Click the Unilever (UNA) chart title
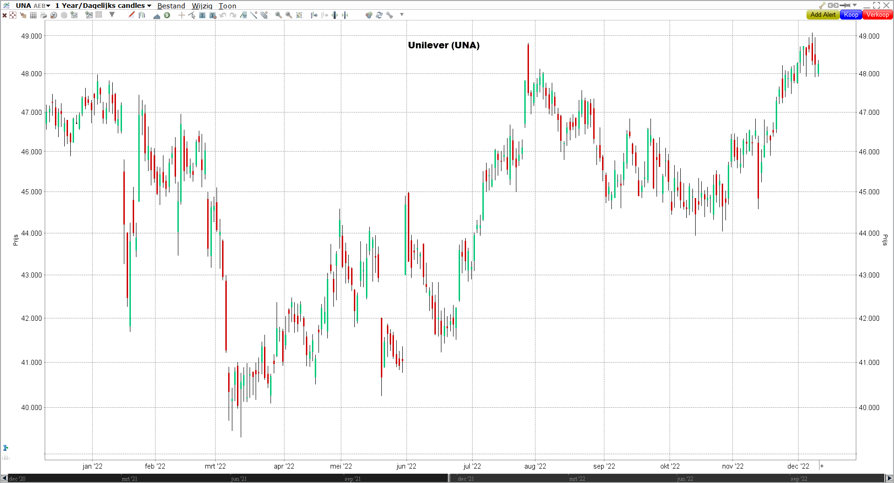Screen dimensions: 894x483 tap(444, 45)
